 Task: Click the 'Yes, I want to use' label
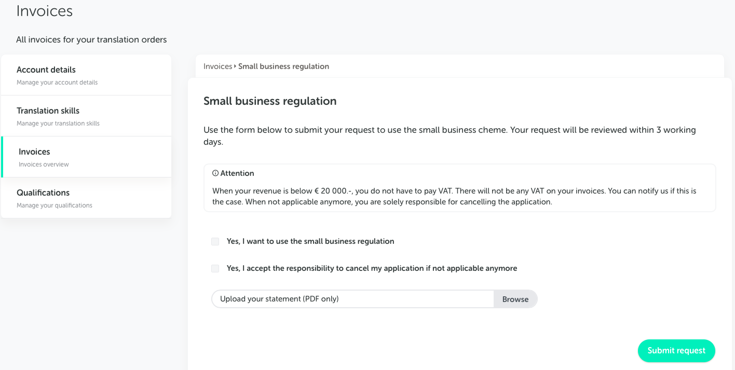(x=310, y=241)
